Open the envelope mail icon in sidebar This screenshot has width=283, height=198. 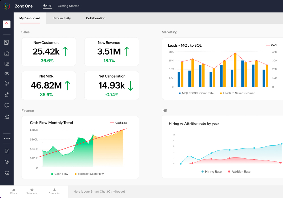(x=7, y=53)
